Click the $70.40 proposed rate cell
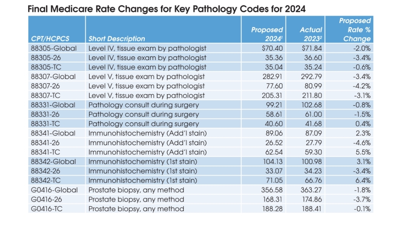The width and height of the screenshot is (401, 234). point(272,48)
